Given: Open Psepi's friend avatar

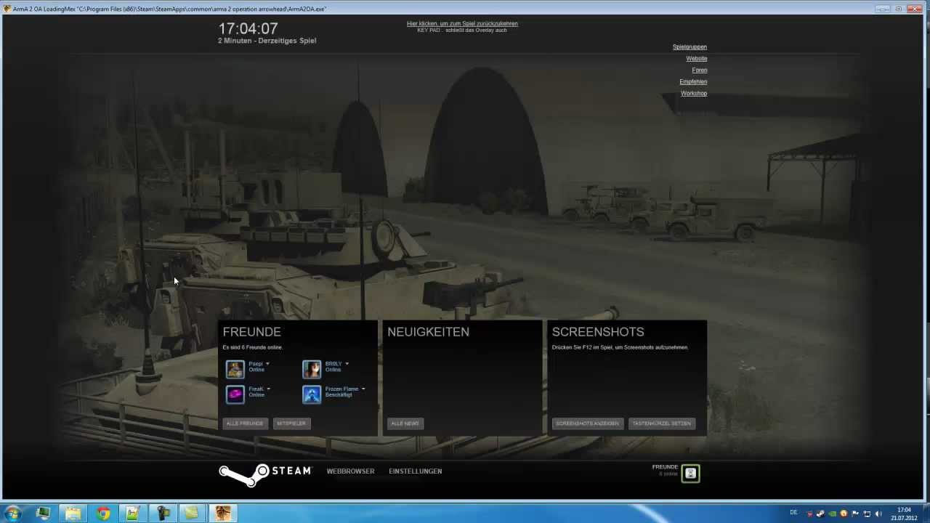Looking at the screenshot, I should point(235,369).
